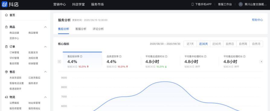This screenshot has width=270, height=111.
Task: Click the help icon next to 售后投诉率
Action: coord(81,56)
